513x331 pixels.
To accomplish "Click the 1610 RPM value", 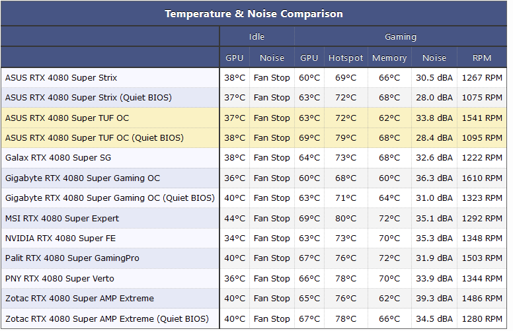I will (x=482, y=178).
